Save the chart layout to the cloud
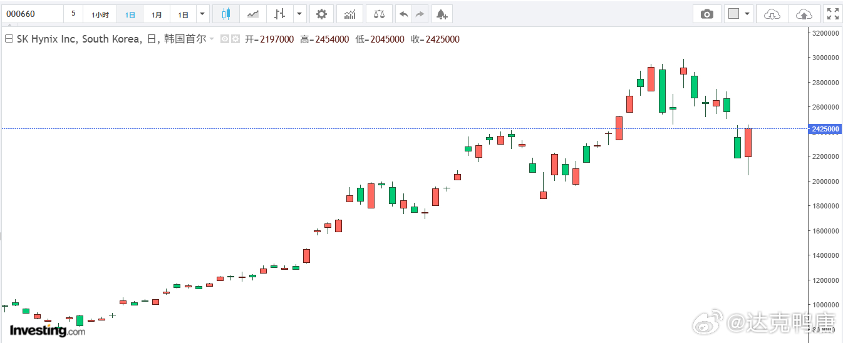 click(804, 14)
